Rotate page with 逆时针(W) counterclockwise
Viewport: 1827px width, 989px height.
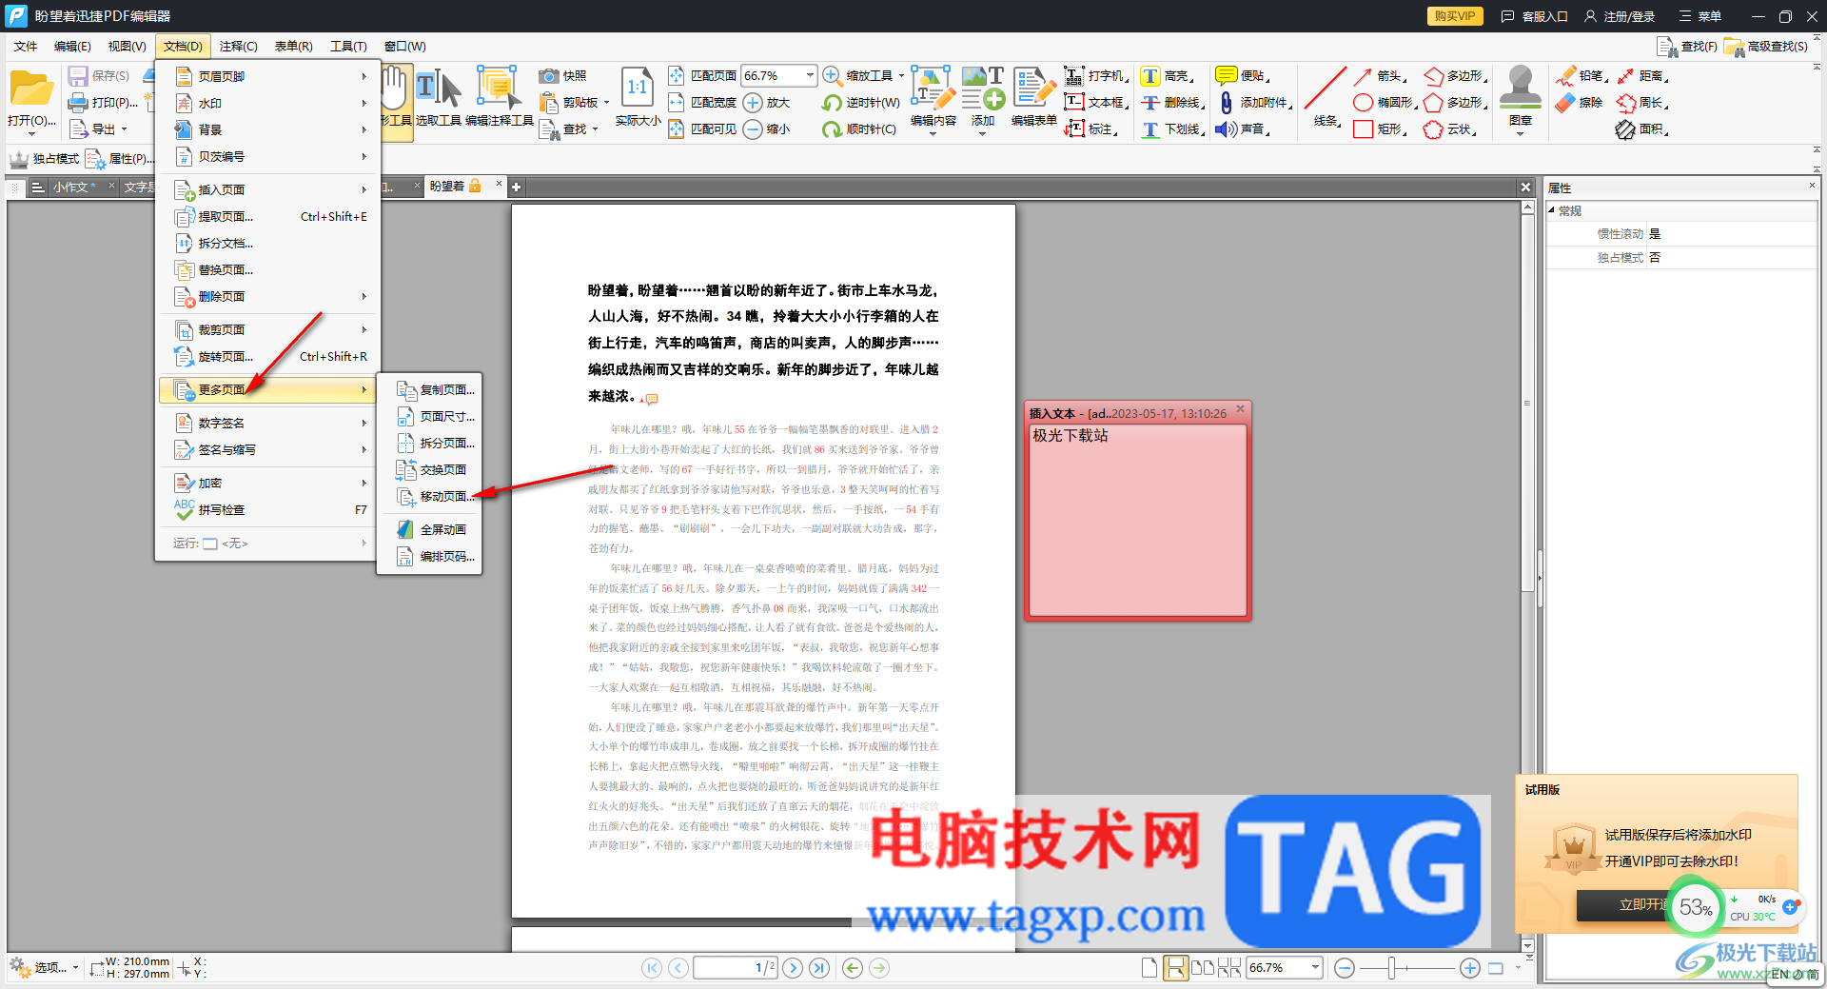tap(860, 103)
